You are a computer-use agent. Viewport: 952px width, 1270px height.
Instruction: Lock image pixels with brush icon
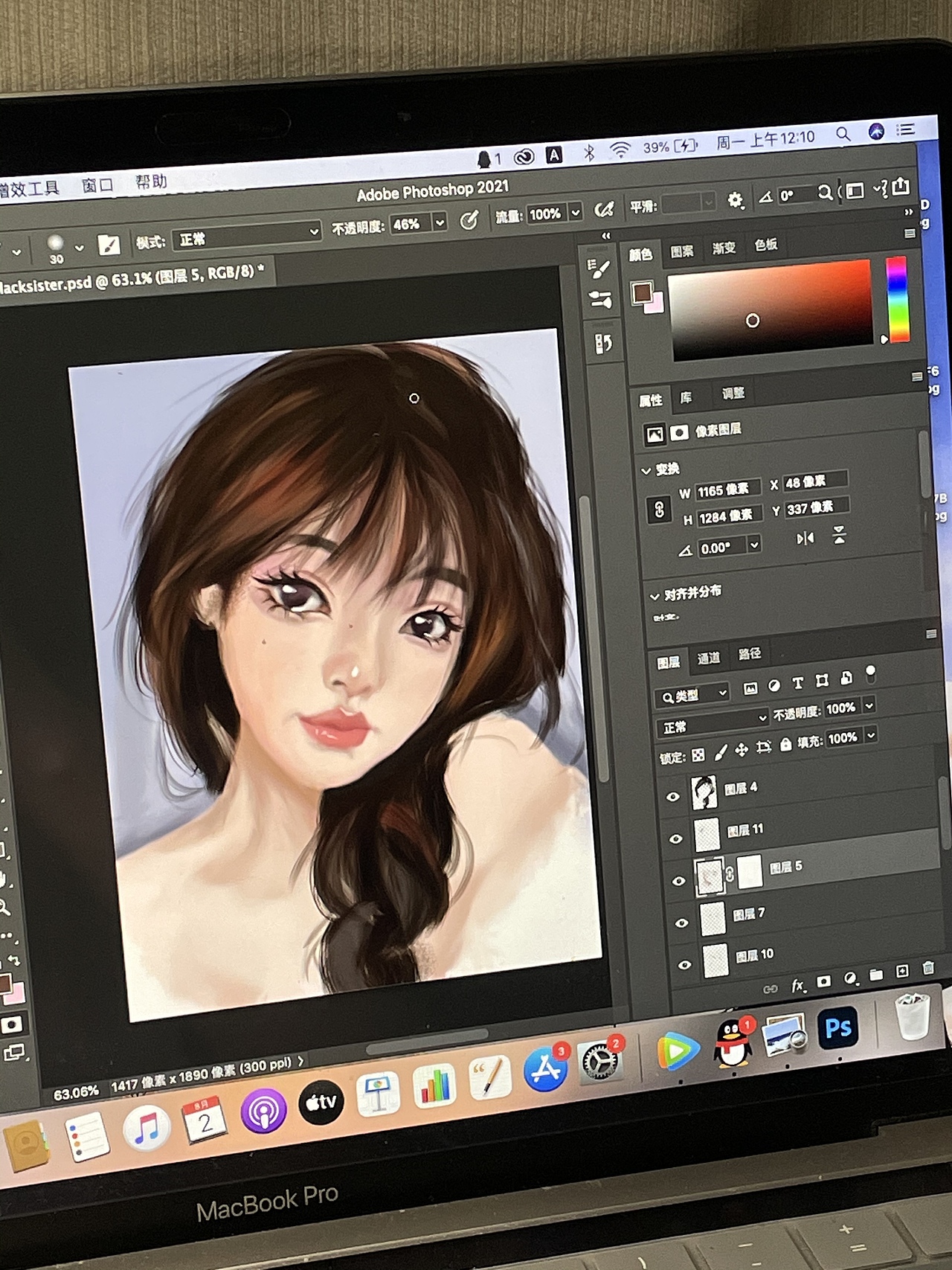(x=720, y=753)
